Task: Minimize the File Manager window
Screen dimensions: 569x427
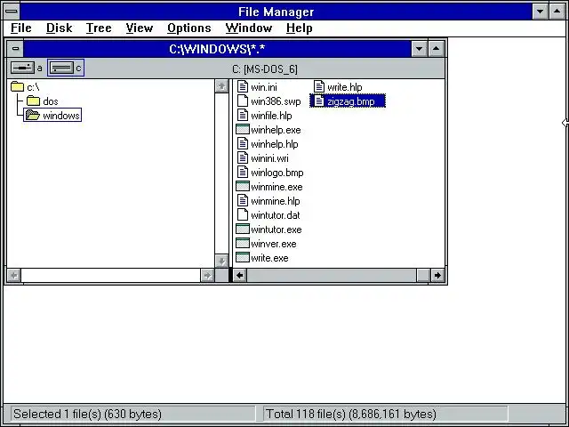Action: [x=540, y=12]
